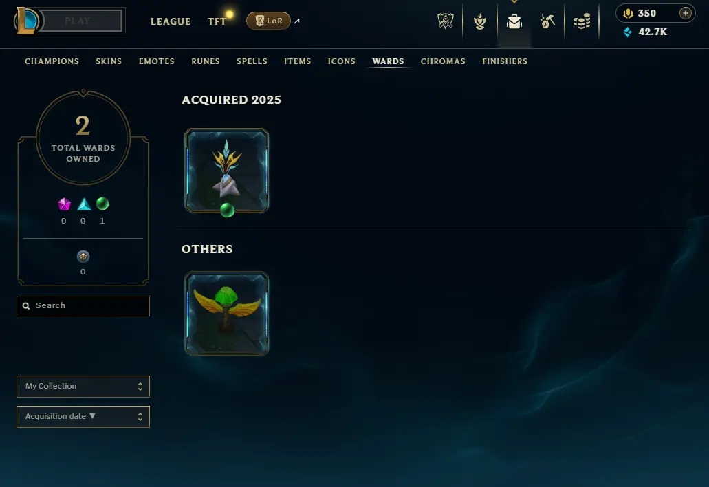Switch to the Champions tab

click(x=52, y=61)
